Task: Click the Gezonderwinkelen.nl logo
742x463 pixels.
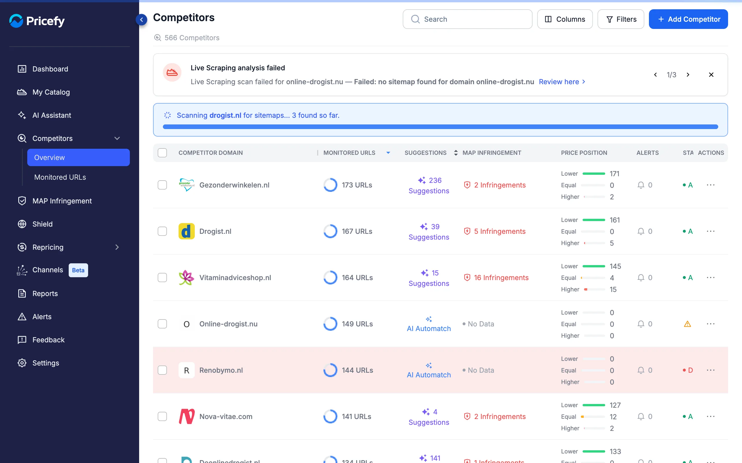Action: coord(186,185)
